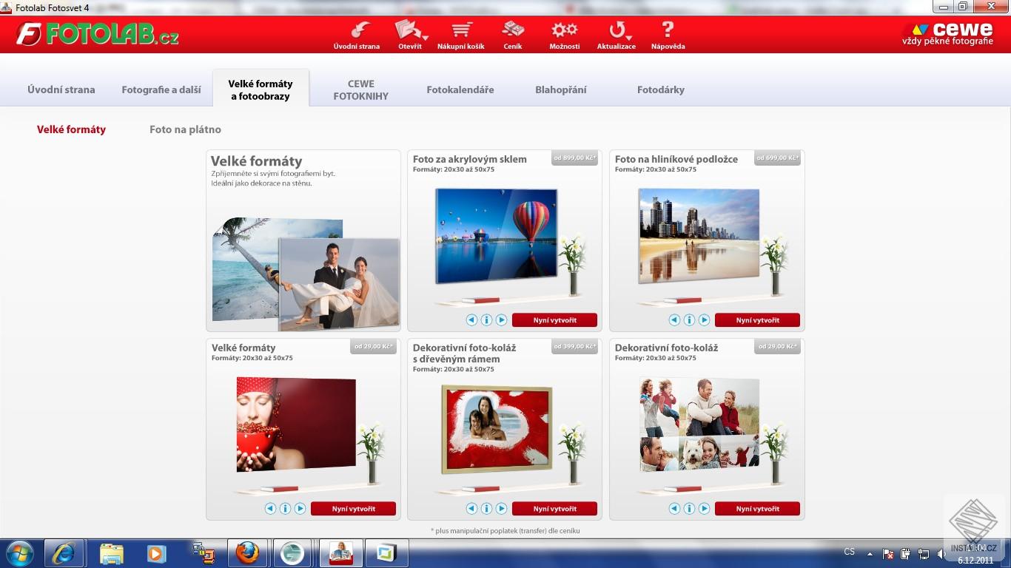Switch to the Foto na plátno sub-tab

click(x=185, y=129)
